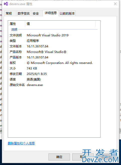Click the Microsoft Corporation copyright value
This screenshot has width=121, height=165.
60,63
